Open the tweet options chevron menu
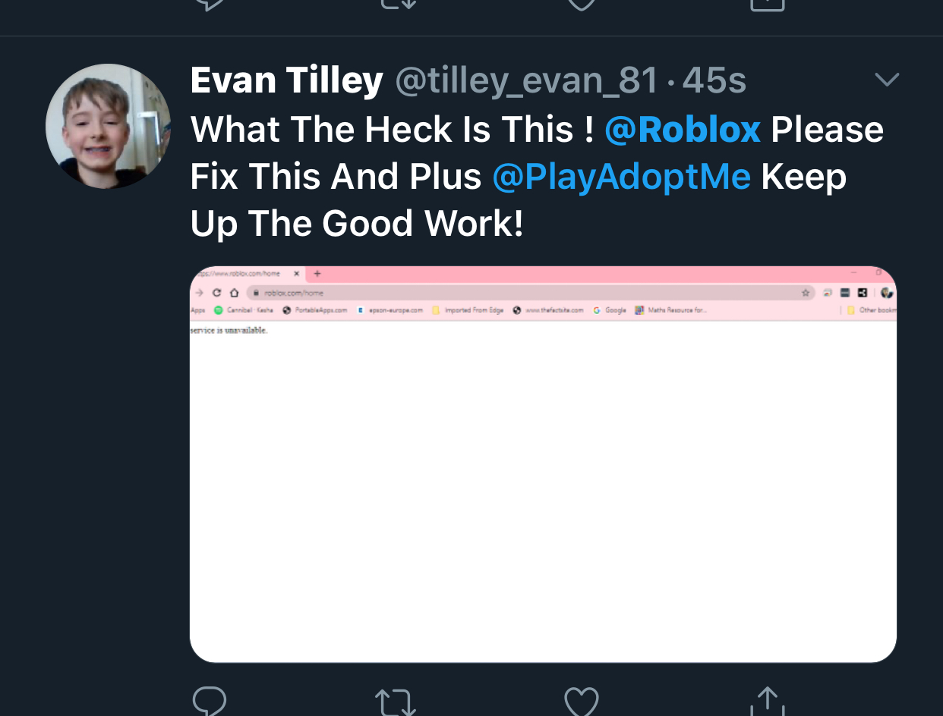943x716 pixels. pyautogui.click(x=887, y=80)
